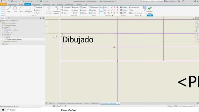Screen dimensions: 199x112
Task: Open the Empalme tool dropdown arrow
Action: coord(43,7)
